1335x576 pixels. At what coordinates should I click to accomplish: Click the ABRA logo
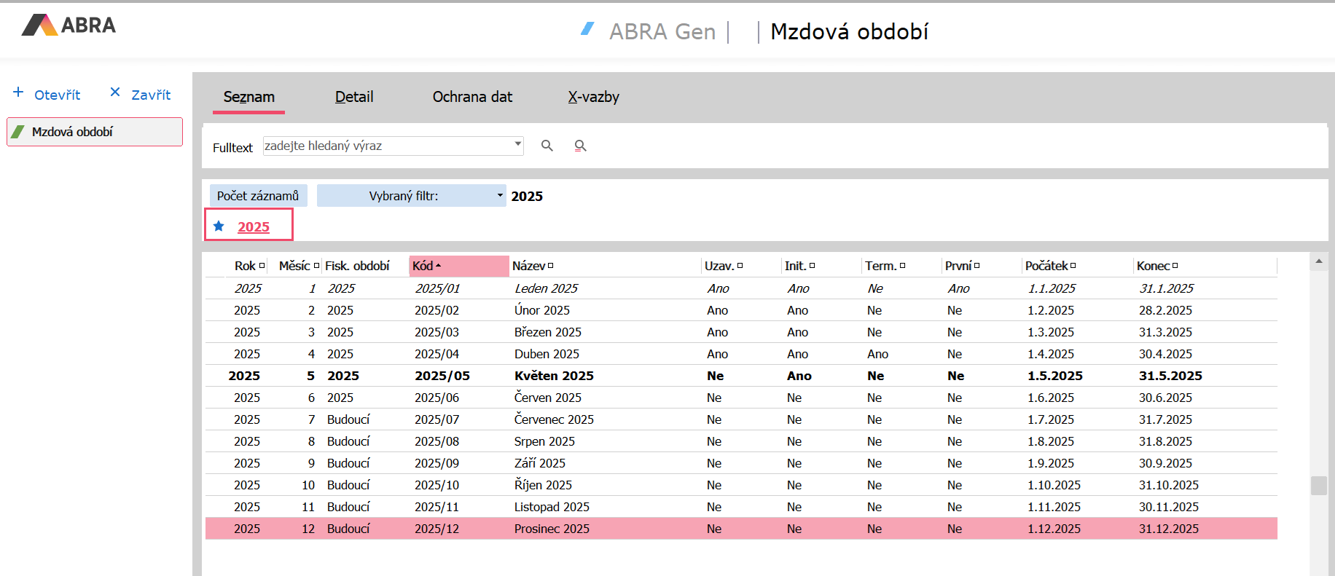69,25
